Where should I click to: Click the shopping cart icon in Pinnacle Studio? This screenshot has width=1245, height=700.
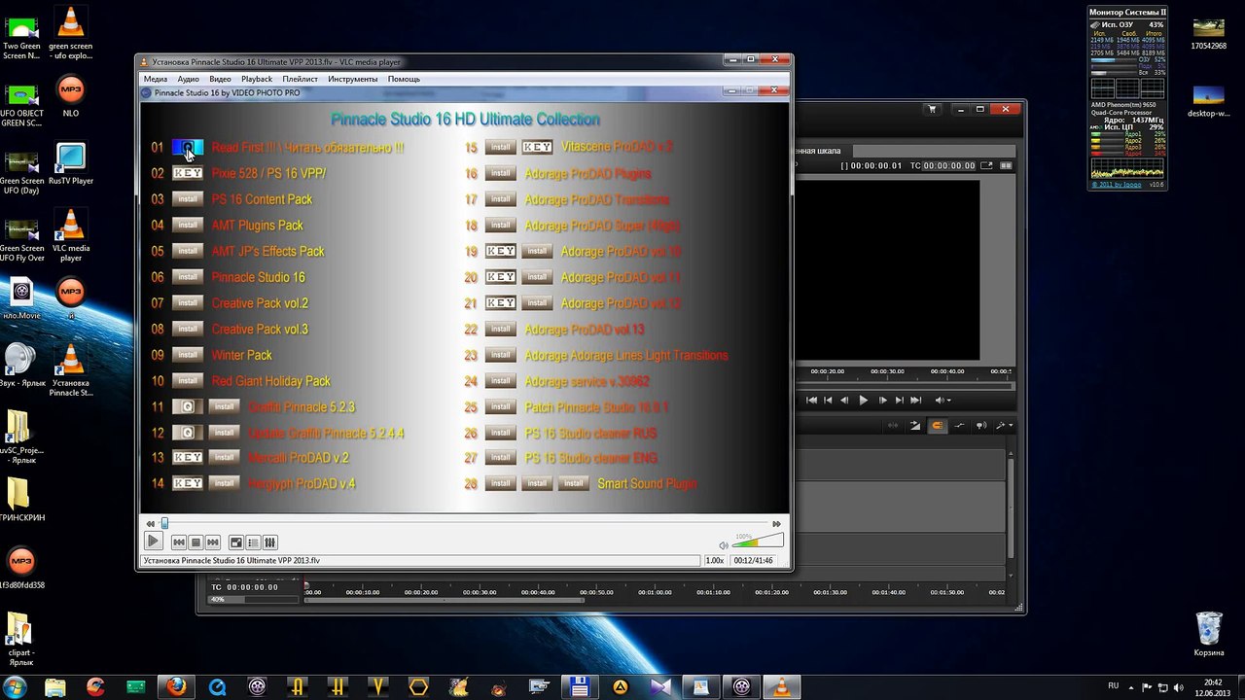coord(932,109)
